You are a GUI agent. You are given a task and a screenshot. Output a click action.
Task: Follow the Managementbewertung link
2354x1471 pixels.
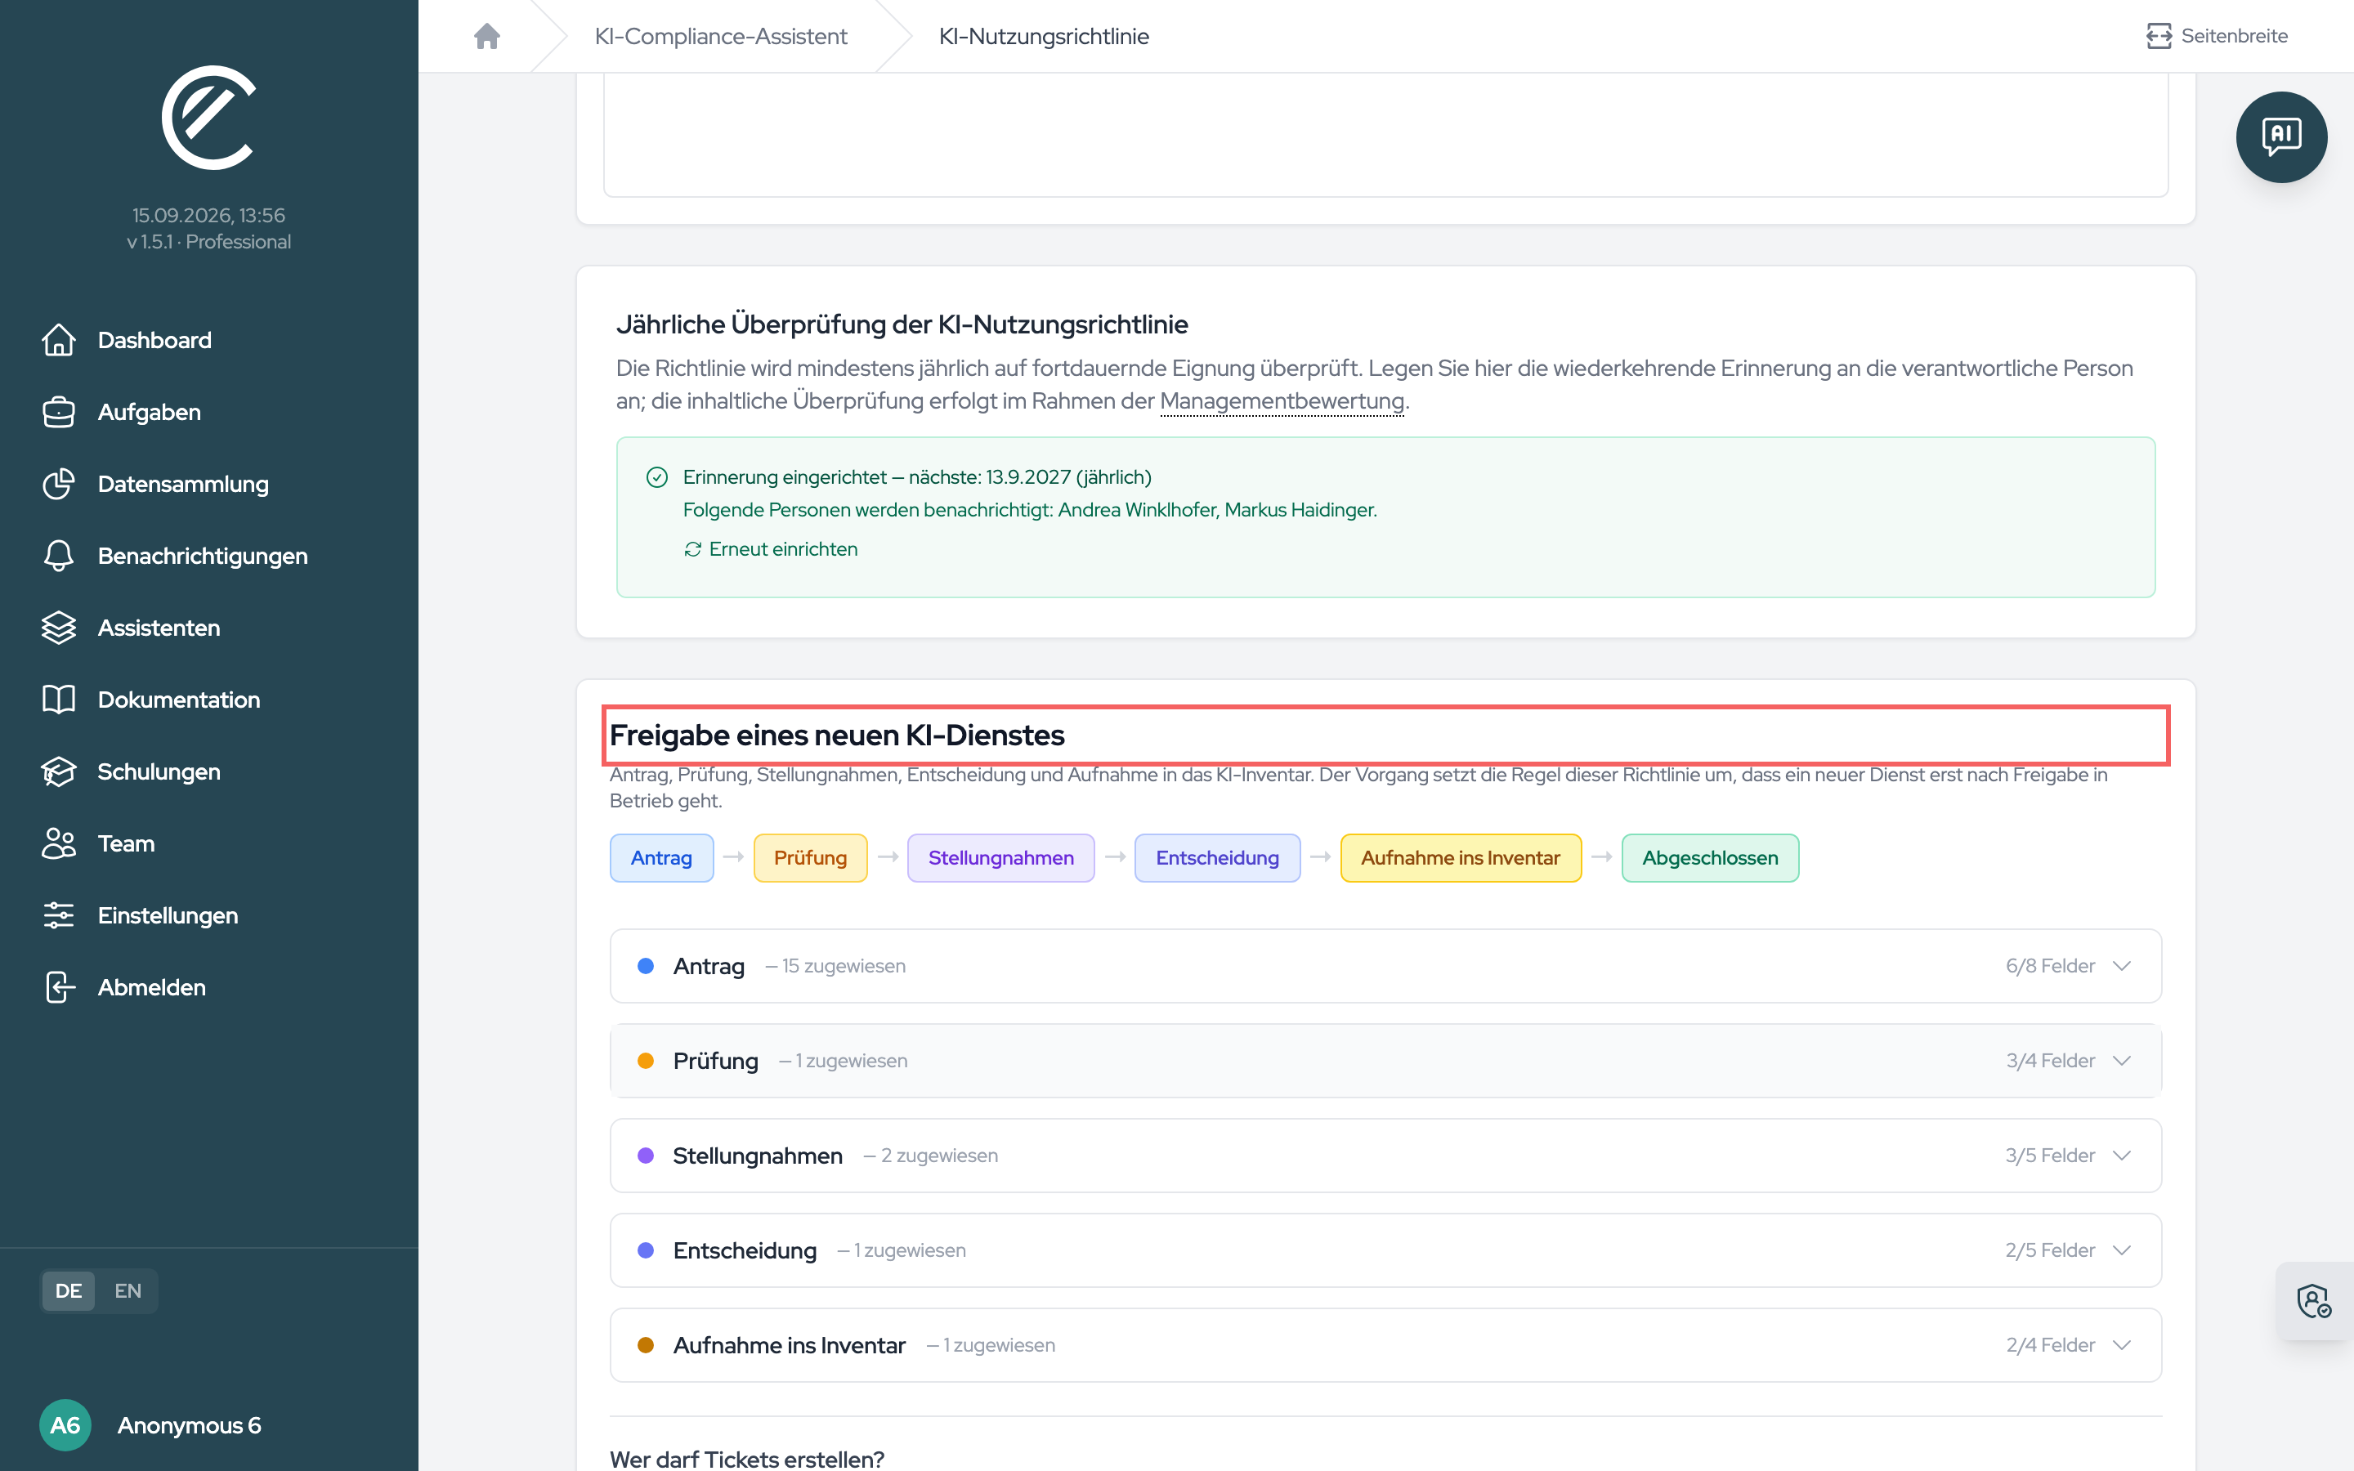[1282, 400]
